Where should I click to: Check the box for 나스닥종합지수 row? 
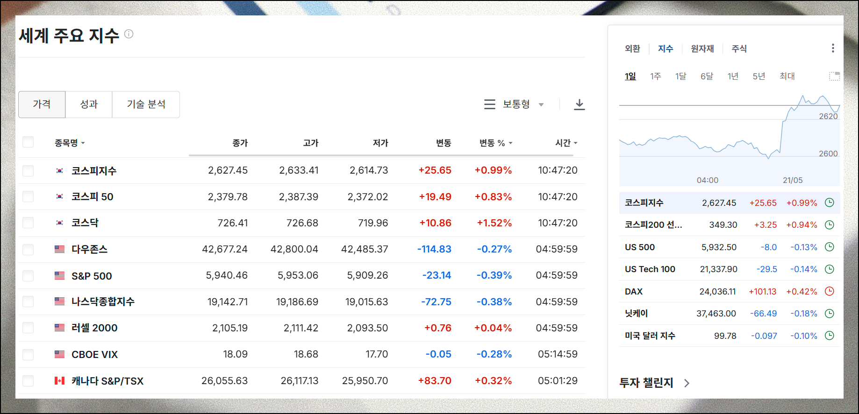coord(28,302)
